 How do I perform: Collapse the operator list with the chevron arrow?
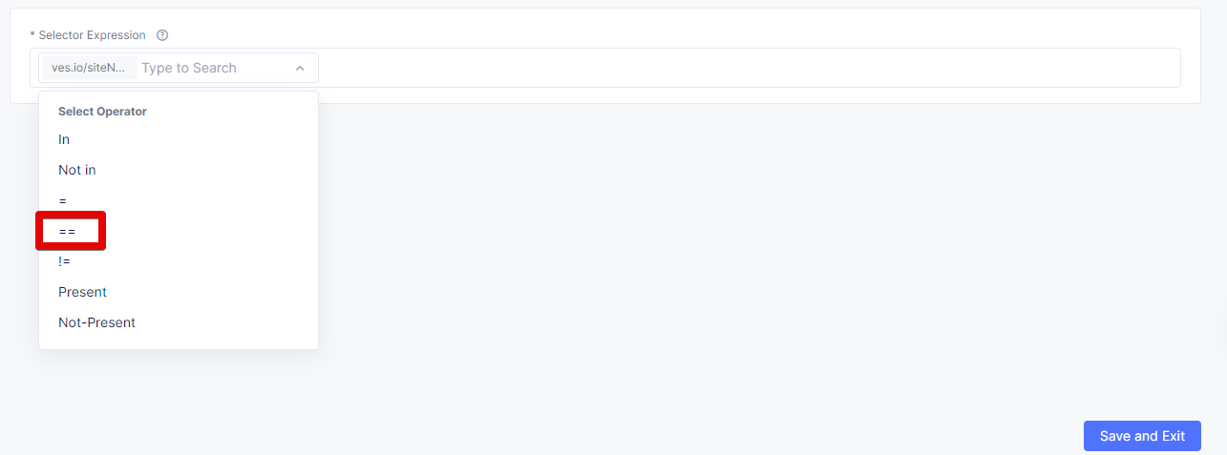click(300, 68)
